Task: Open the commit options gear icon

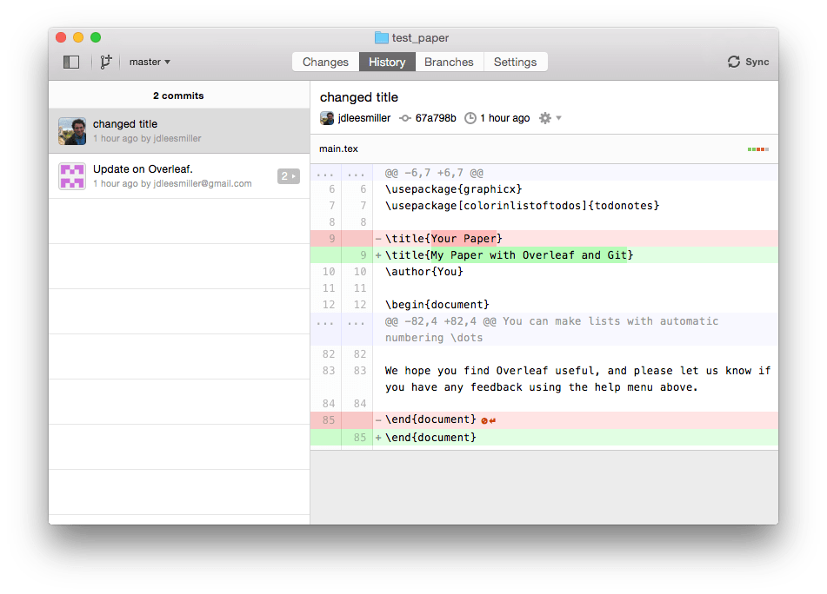Action: (x=546, y=117)
